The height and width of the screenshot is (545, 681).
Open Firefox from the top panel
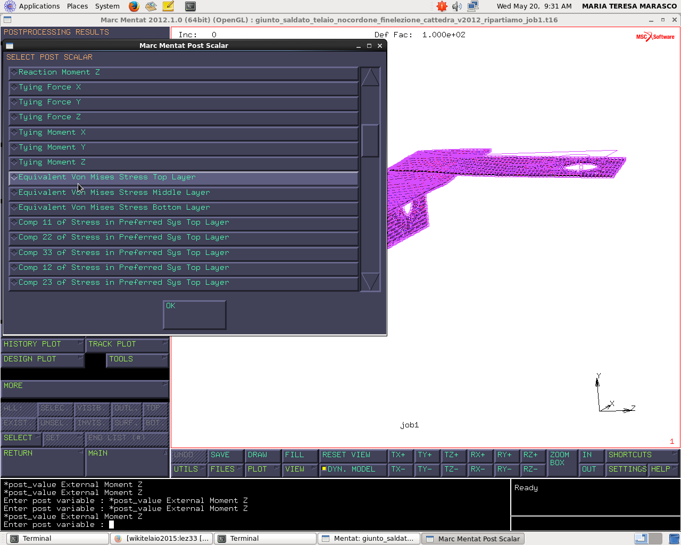[134, 6]
